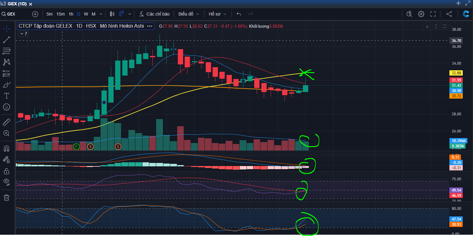This screenshot has width=473, height=236.
Task: Choose the candlestick chart style icon
Action: coord(112,14)
